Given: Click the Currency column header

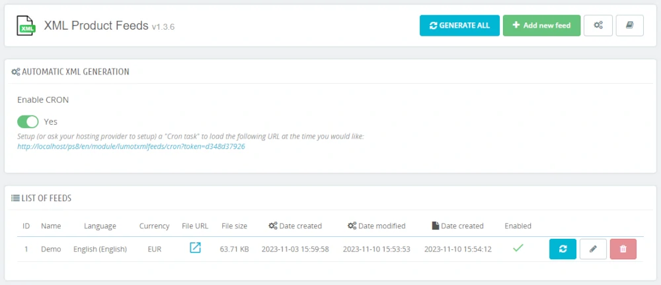Looking at the screenshot, I should coord(154,226).
